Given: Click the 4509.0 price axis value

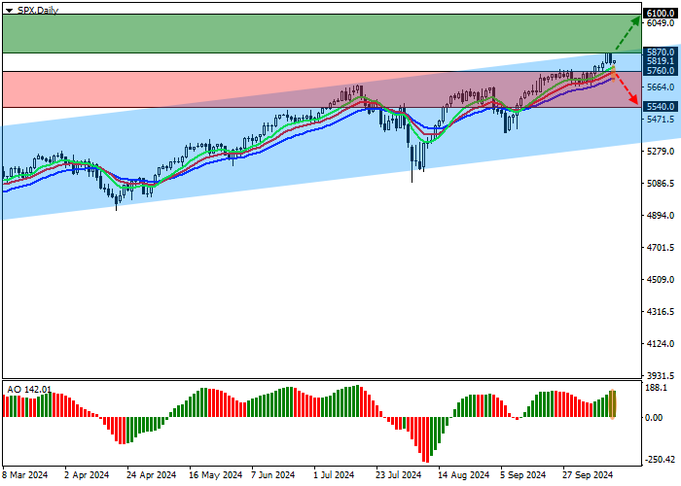Looking at the screenshot, I should point(661,280).
